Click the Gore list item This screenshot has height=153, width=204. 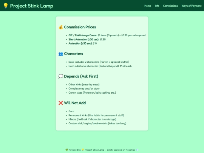tap(71, 111)
